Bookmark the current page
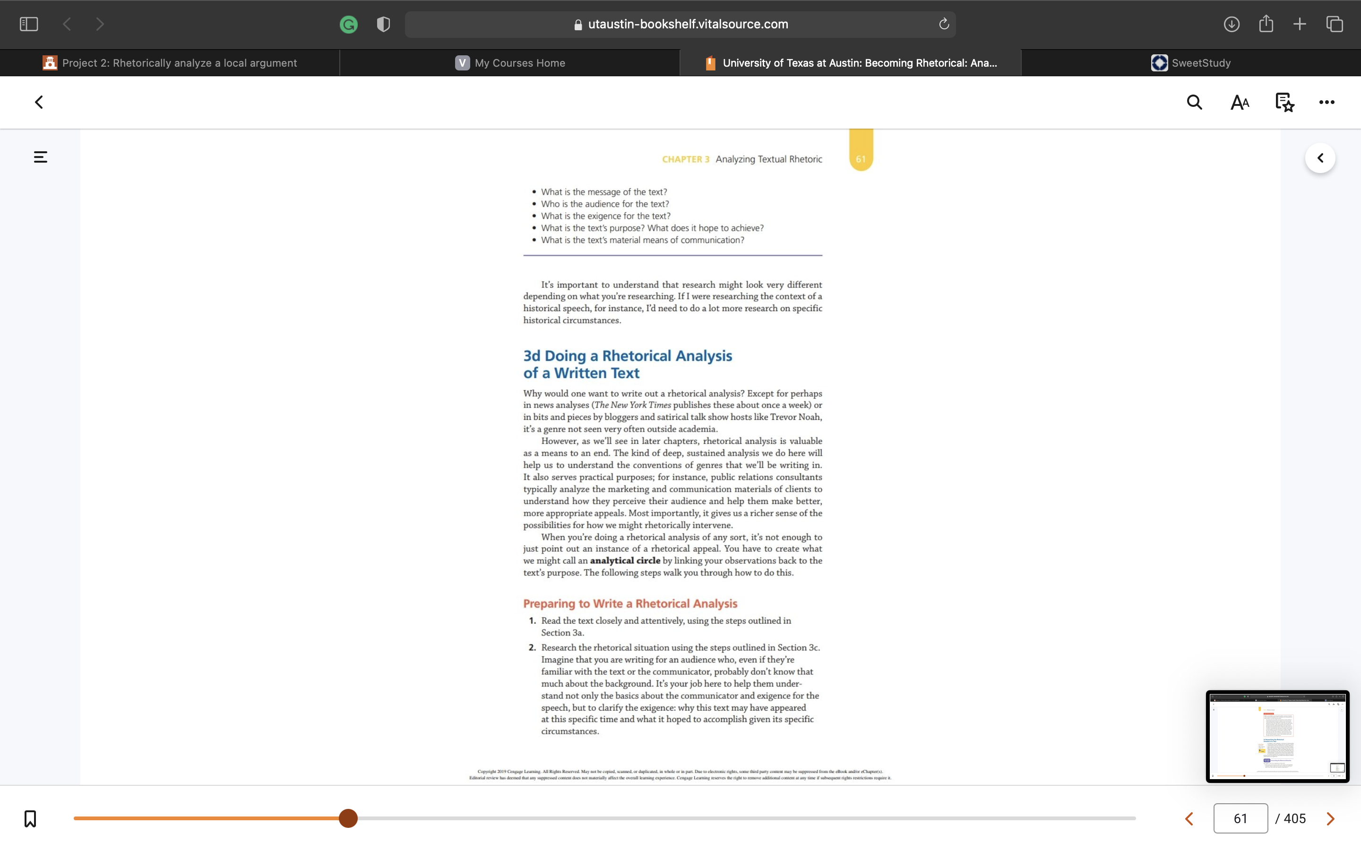The image size is (1361, 851). pyautogui.click(x=30, y=818)
